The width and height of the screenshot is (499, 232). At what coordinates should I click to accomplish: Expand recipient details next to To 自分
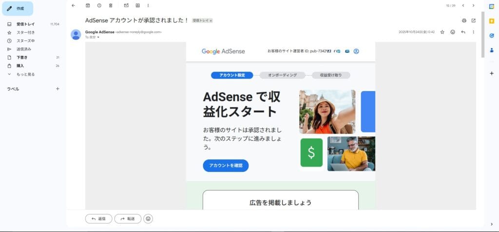point(98,37)
